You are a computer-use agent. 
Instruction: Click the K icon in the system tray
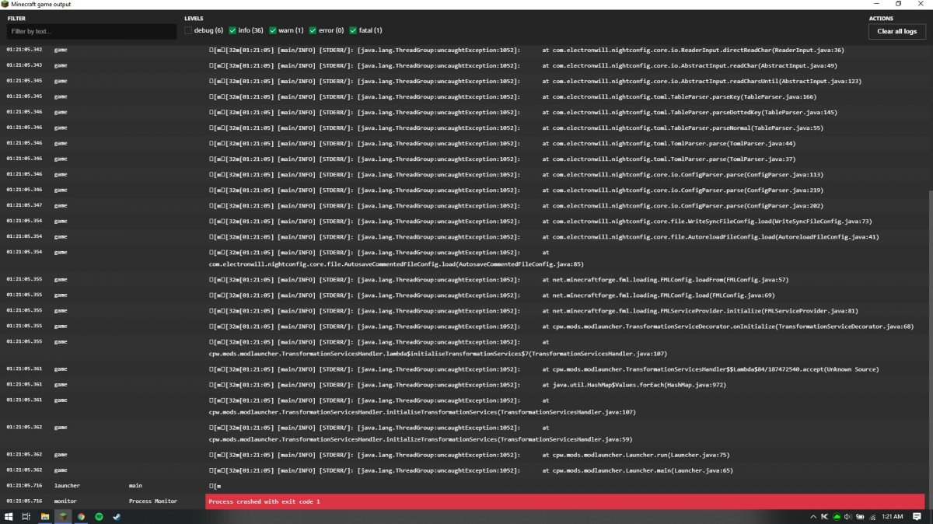click(824, 516)
